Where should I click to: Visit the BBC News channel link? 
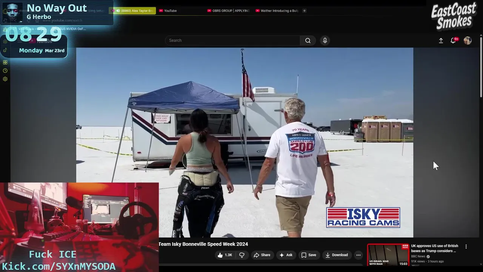[x=418, y=257]
